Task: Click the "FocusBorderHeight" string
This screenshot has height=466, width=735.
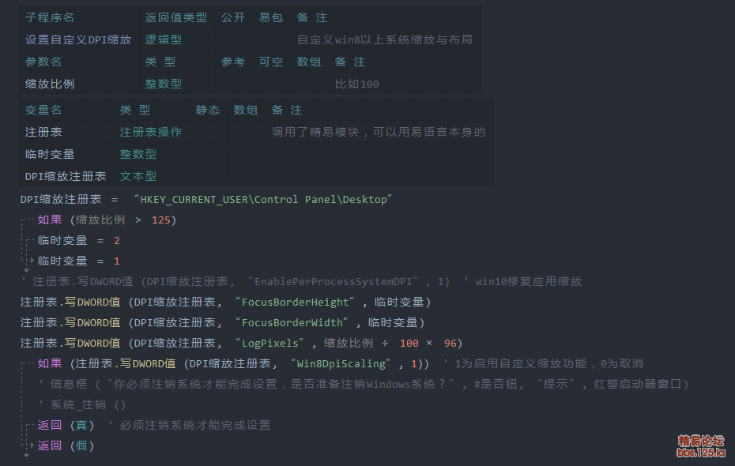Action: (x=296, y=302)
